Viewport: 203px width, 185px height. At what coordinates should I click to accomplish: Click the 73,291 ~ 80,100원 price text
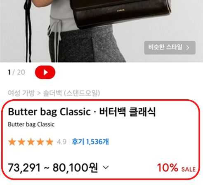53,168
